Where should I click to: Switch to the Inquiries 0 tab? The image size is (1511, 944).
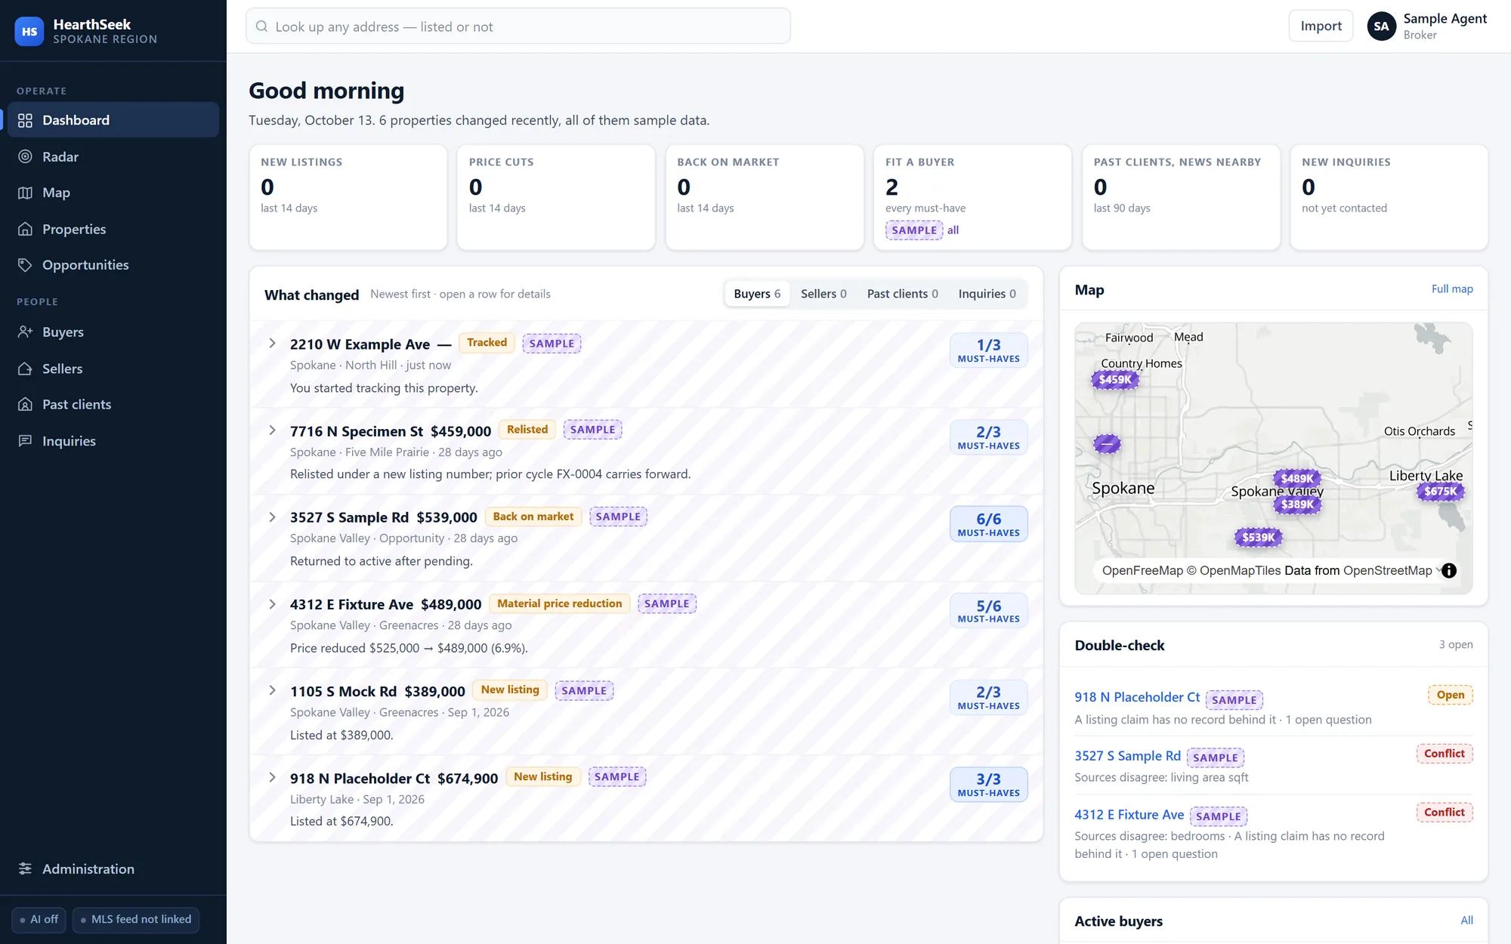coord(987,294)
